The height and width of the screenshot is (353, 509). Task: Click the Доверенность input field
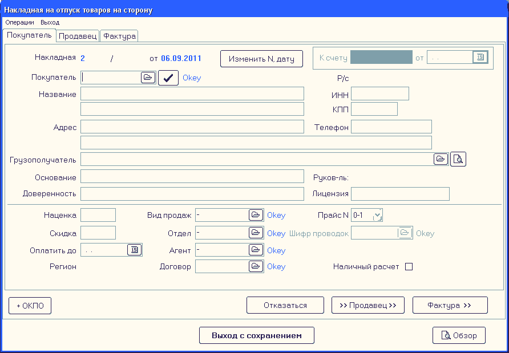coord(192,194)
